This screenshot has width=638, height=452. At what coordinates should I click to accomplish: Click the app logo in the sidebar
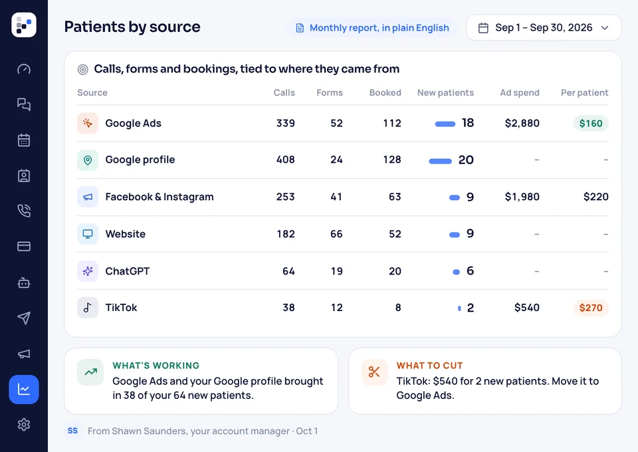(x=24, y=25)
